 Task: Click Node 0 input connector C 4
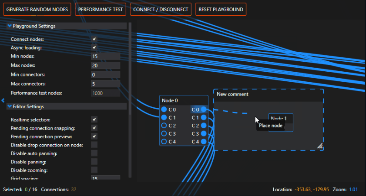[x=164, y=142]
